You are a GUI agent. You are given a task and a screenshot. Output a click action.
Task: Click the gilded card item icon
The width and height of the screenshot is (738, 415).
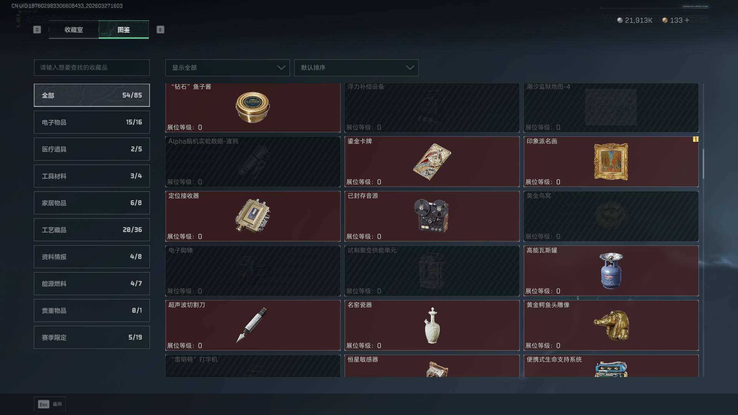[432, 162]
